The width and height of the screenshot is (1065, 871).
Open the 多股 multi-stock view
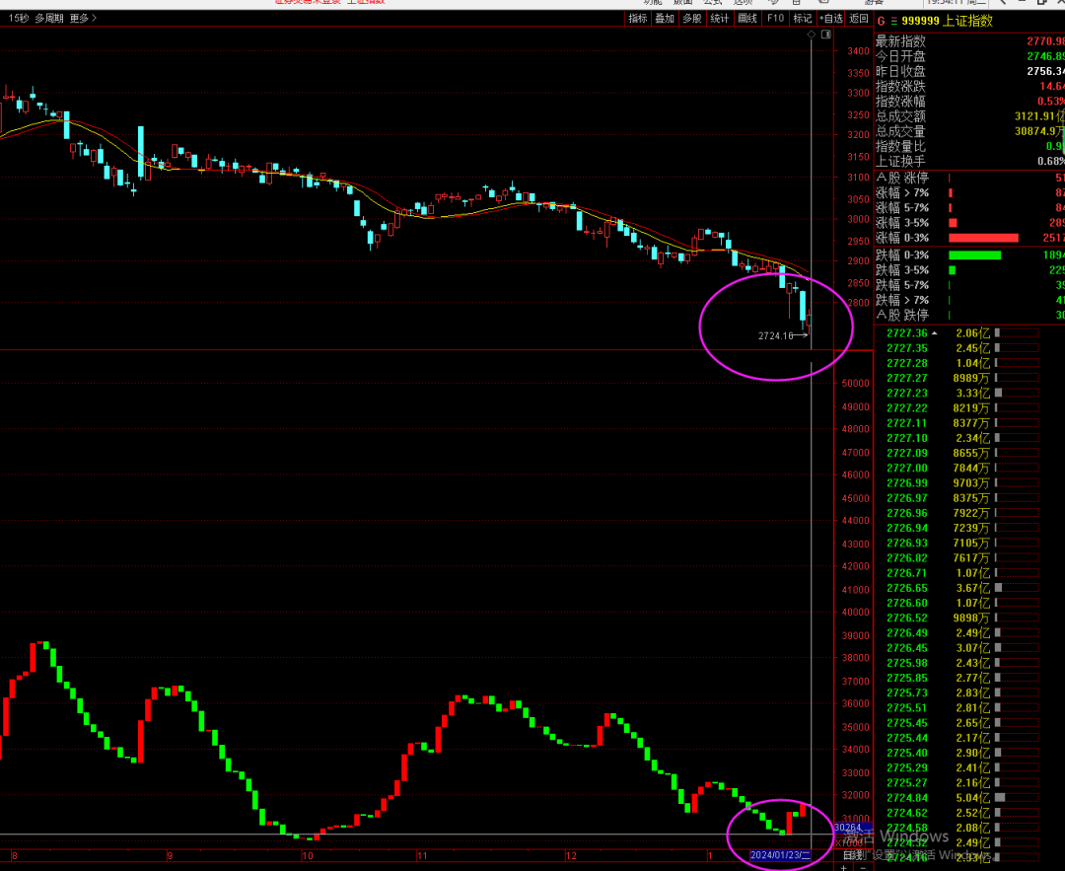pyautogui.click(x=691, y=19)
